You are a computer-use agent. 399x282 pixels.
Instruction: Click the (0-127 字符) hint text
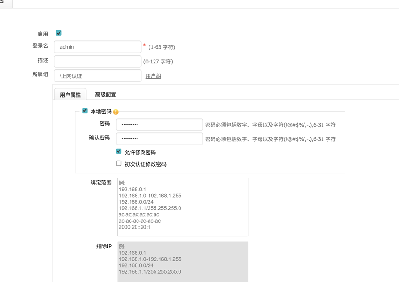click(x=158, y=62)
